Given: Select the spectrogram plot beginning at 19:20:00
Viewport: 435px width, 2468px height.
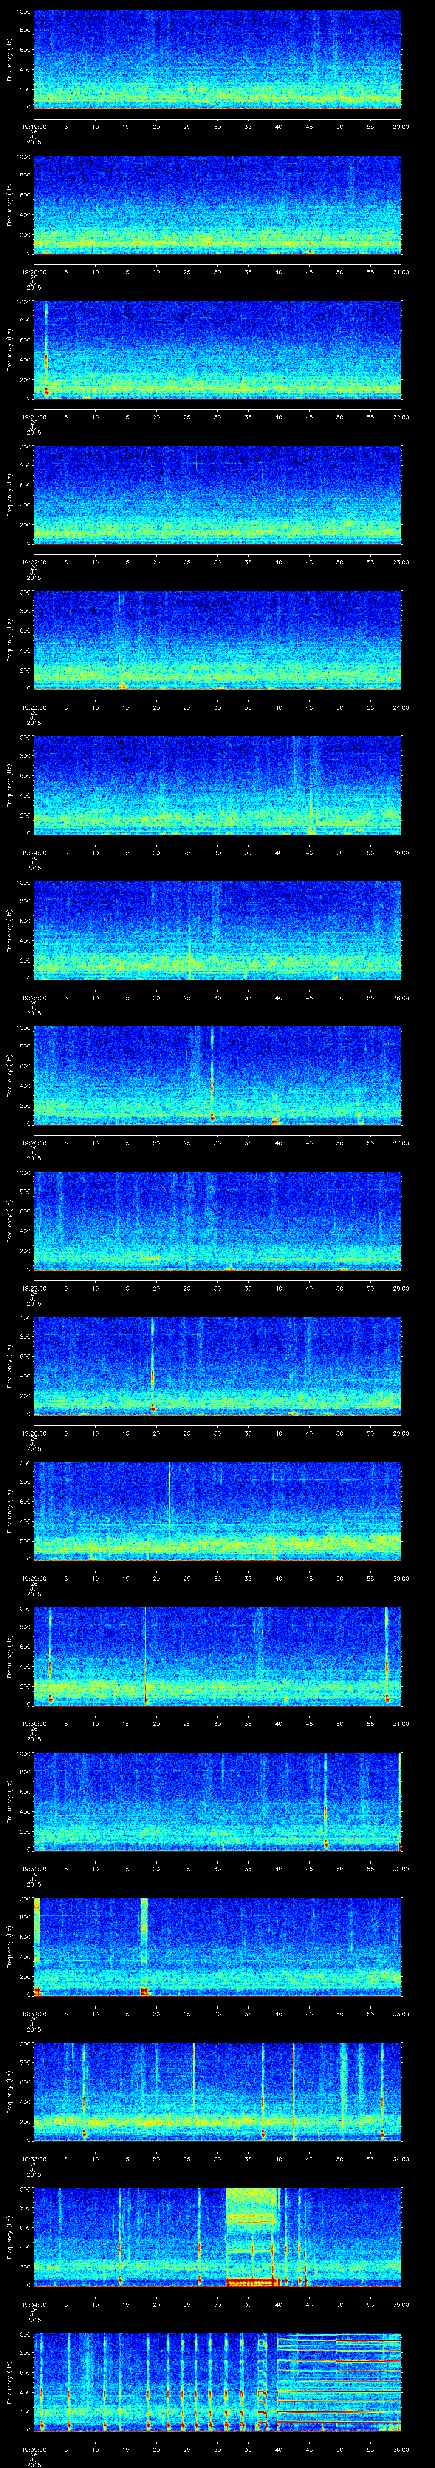Looking at the screenshot, I should [x=217, y=204].
